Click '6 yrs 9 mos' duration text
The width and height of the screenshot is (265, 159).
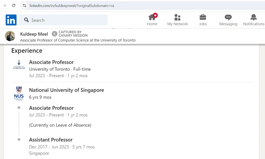(x=40, y=97)
